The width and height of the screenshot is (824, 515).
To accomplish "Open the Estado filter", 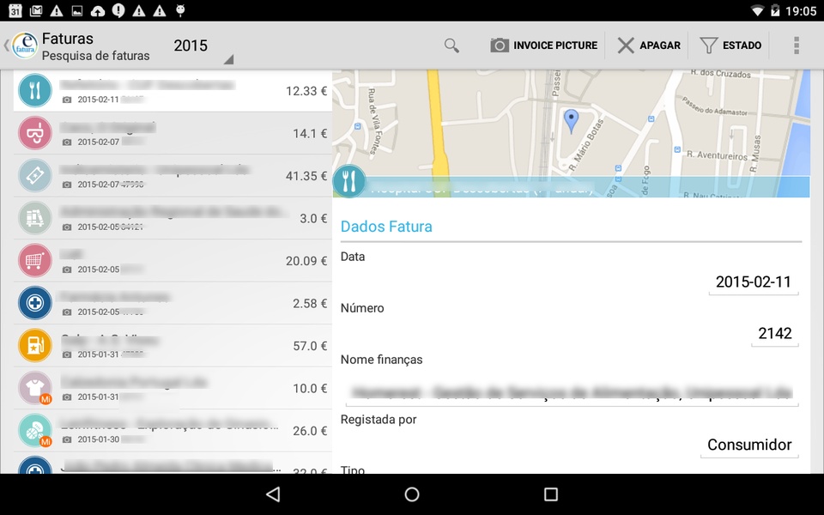I will (730, 45).
